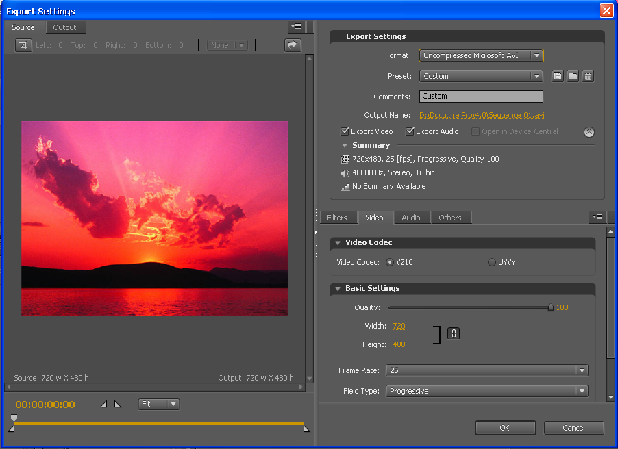Click the Quality slider handle
Image resolution: width=618 pixels, height=449 pixels.
[550, 308]
